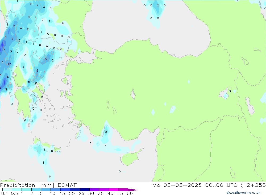
Task: Click the 0.5–1 mm legend color swatch
Action: (17, 190)
